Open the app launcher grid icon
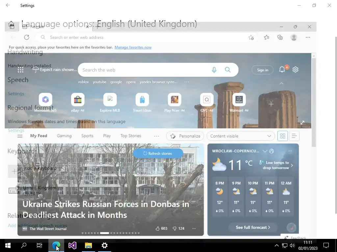The height and width of the screenshot is (252, 337). click(20, 70)
